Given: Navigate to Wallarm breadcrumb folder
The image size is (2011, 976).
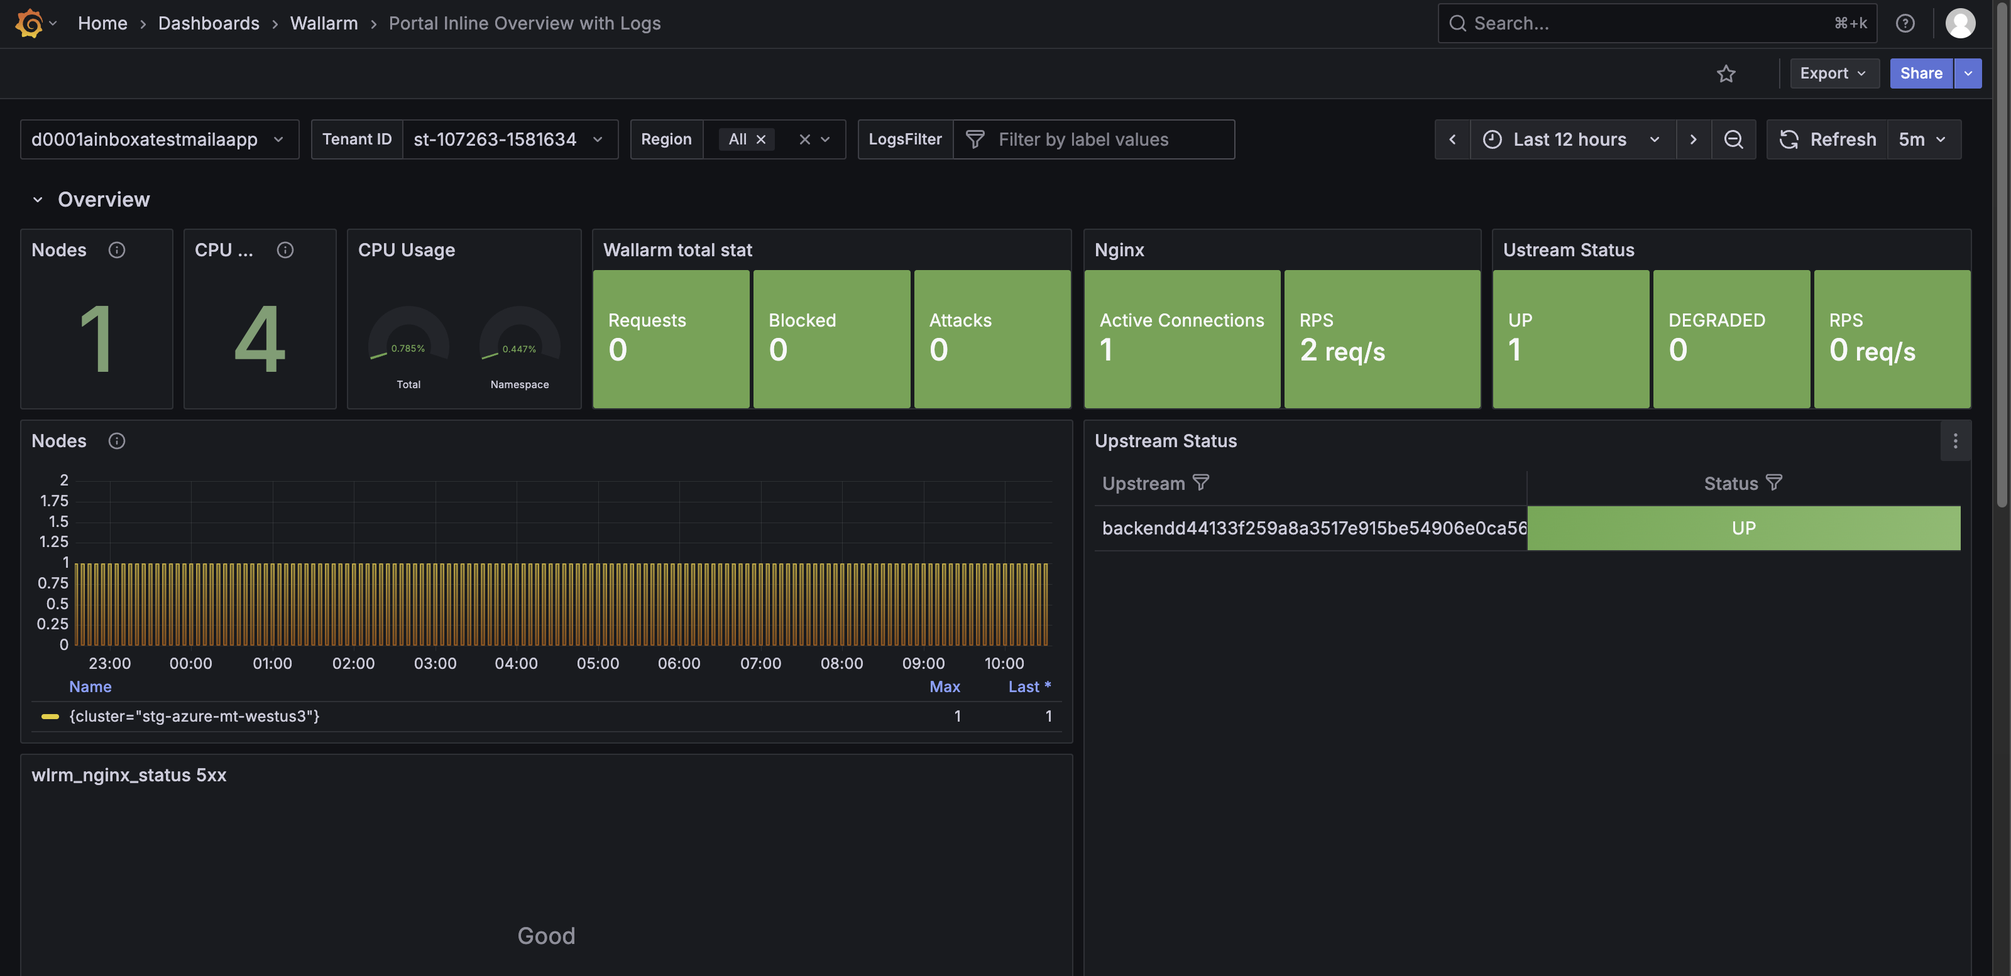Looking at the screenshot, I should point(323,23).
